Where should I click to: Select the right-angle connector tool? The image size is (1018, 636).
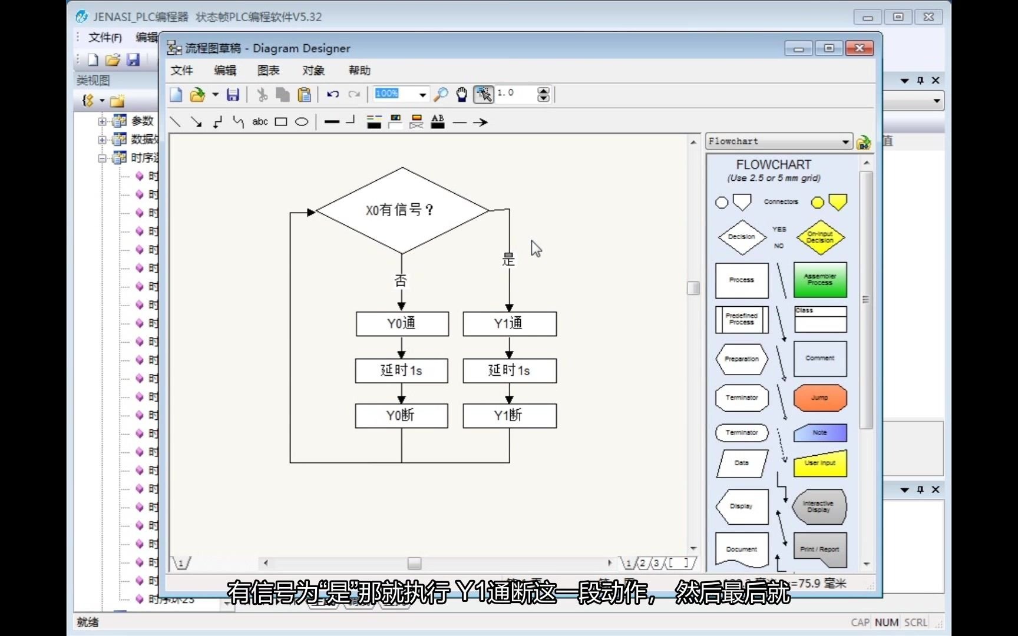point(217,122)
